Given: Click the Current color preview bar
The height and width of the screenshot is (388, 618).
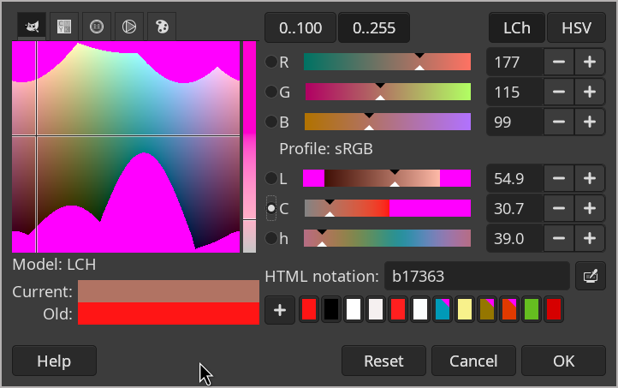Looking at the screenshot, I should click(x=169, y=291).
